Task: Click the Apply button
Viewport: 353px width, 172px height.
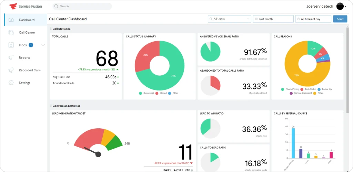Action: click(340, 19)
